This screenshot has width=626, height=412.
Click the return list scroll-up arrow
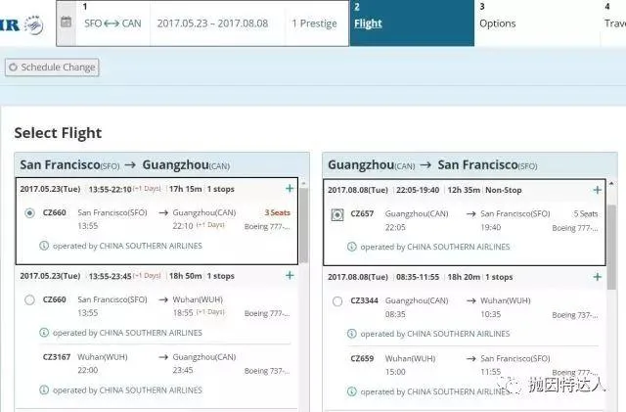tap(611, 183)
